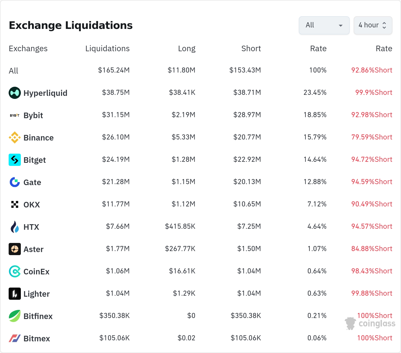
Task: Sort by the Liquidations column header
Action: (107, 48)
